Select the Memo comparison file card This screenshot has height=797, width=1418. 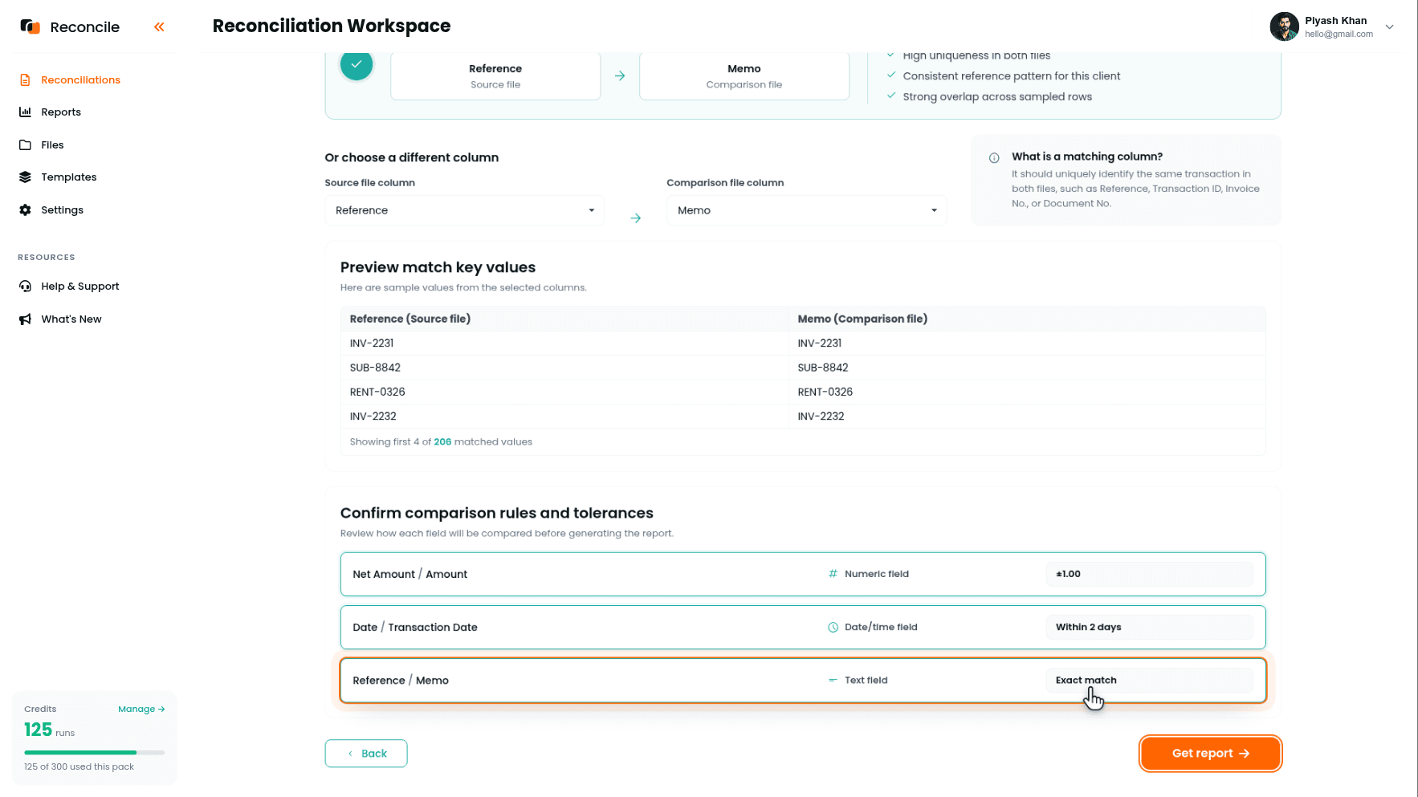(x=744, y=76)
